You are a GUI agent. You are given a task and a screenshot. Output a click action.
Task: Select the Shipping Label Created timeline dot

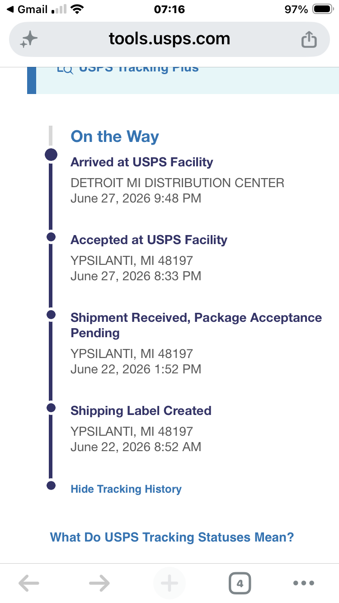[x=51, y=407]
